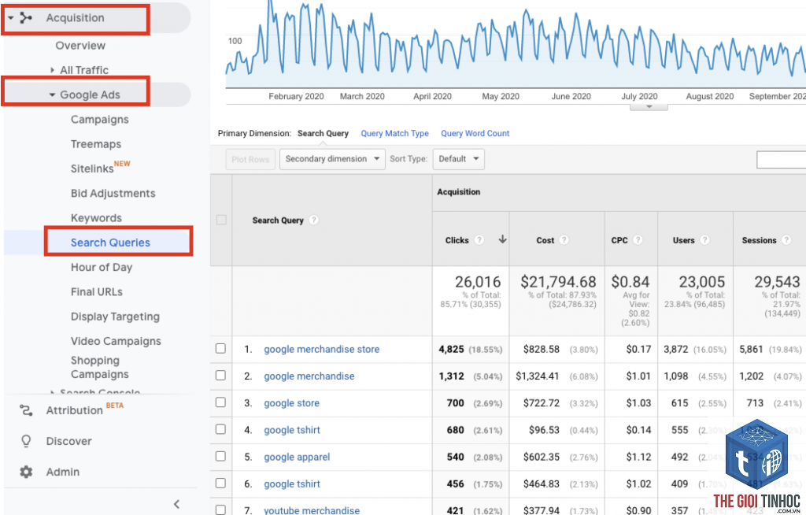Click the Discover lightbulb icon
The height and width of the screenshot is (515, 806).
26,442
